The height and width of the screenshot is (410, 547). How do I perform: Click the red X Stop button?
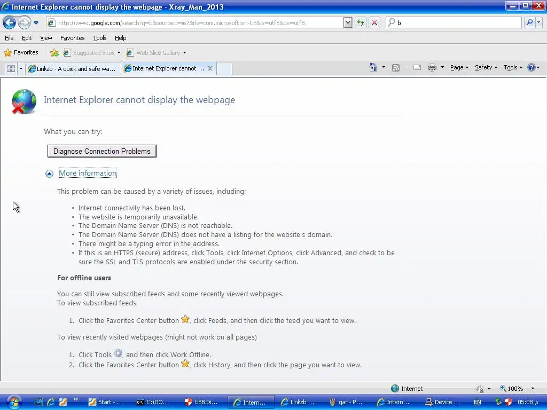point(374,23)
